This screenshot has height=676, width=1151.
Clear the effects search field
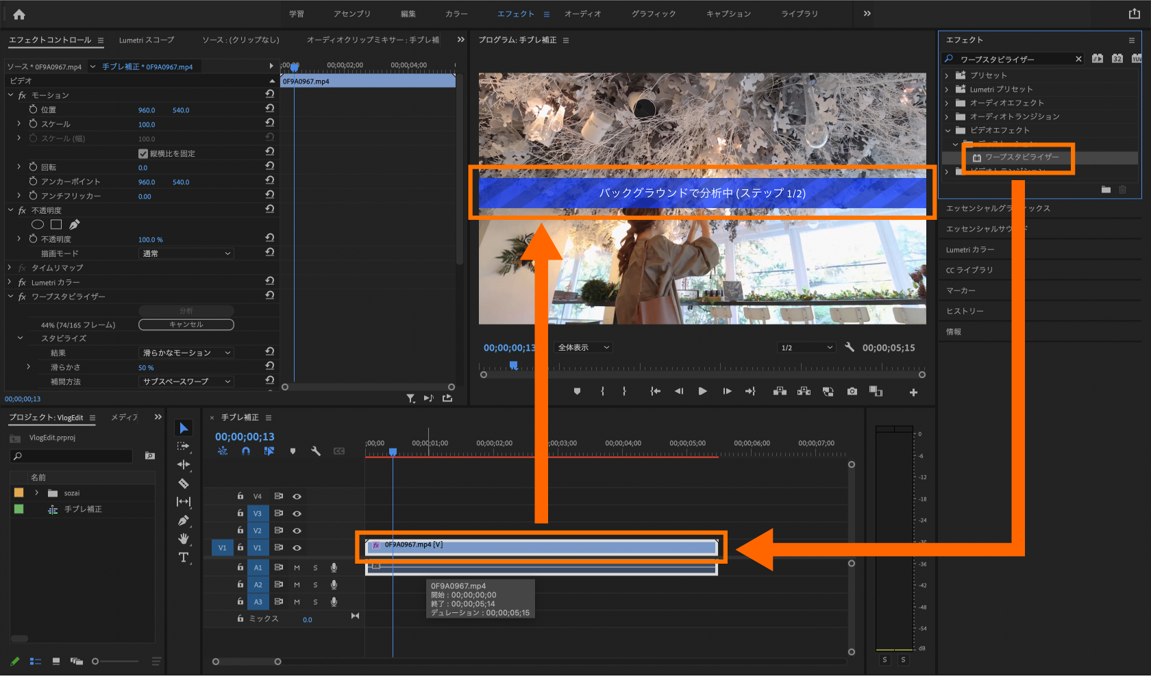1078,59
